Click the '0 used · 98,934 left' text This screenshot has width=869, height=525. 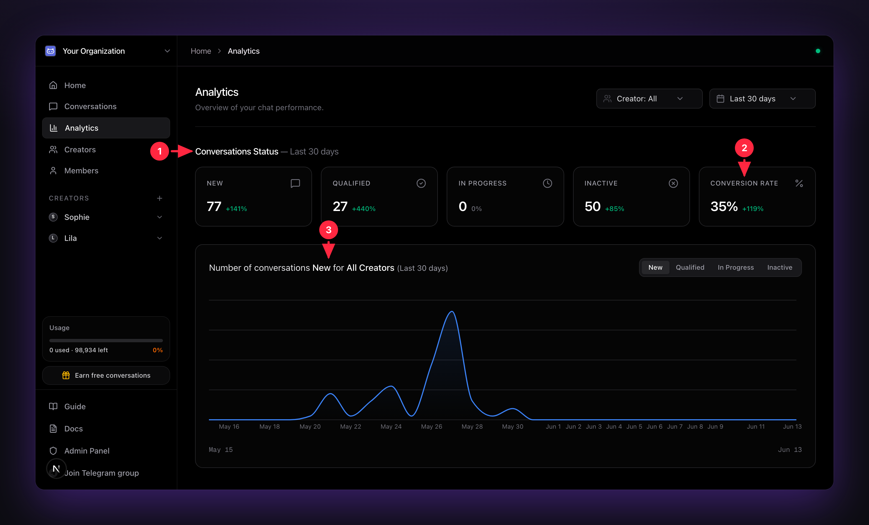79,350
